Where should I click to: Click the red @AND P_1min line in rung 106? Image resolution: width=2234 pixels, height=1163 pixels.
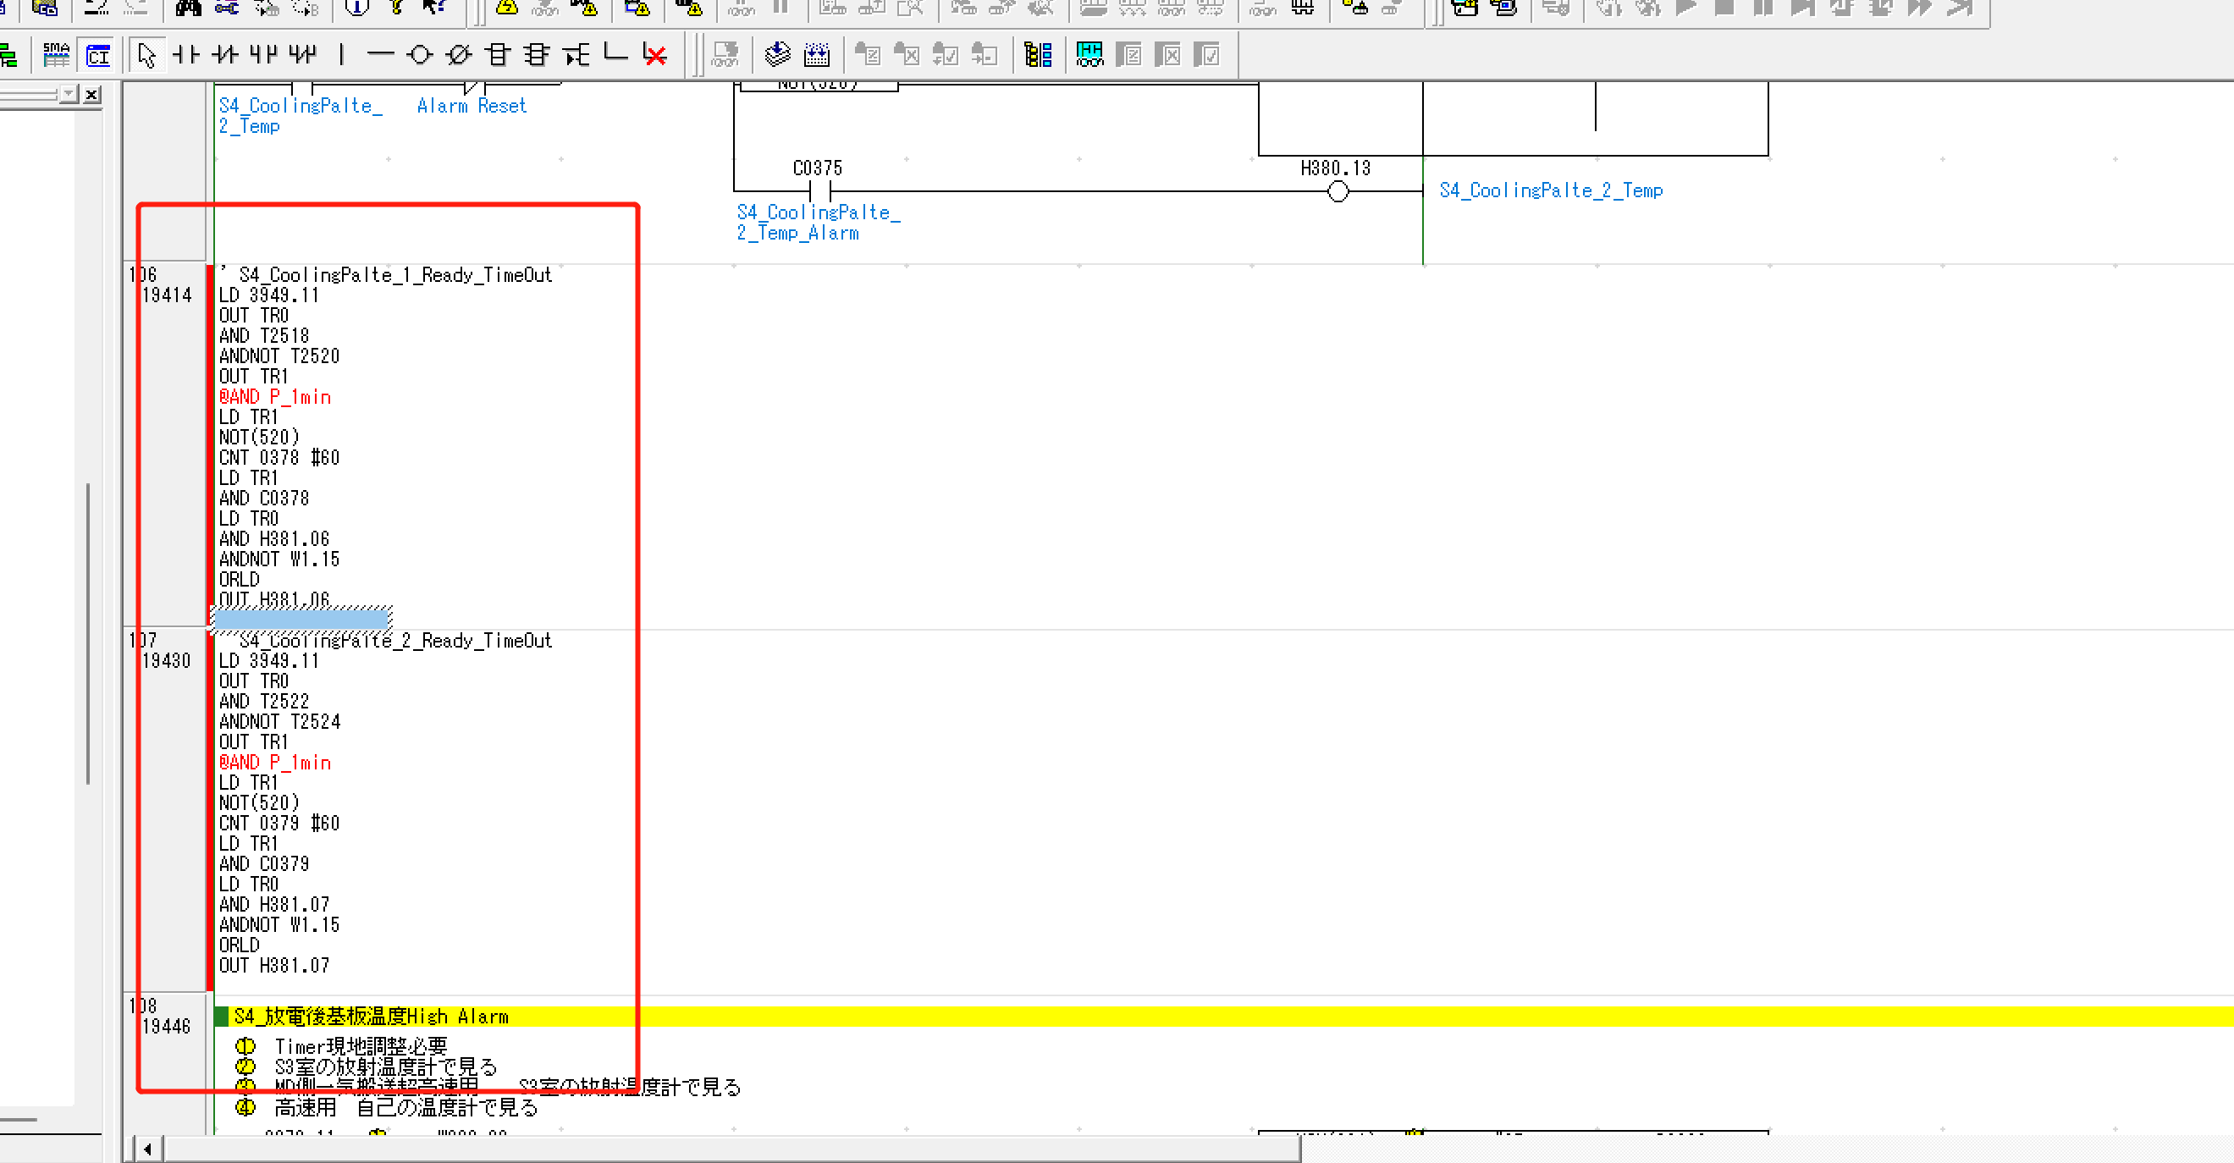[275, 397]
